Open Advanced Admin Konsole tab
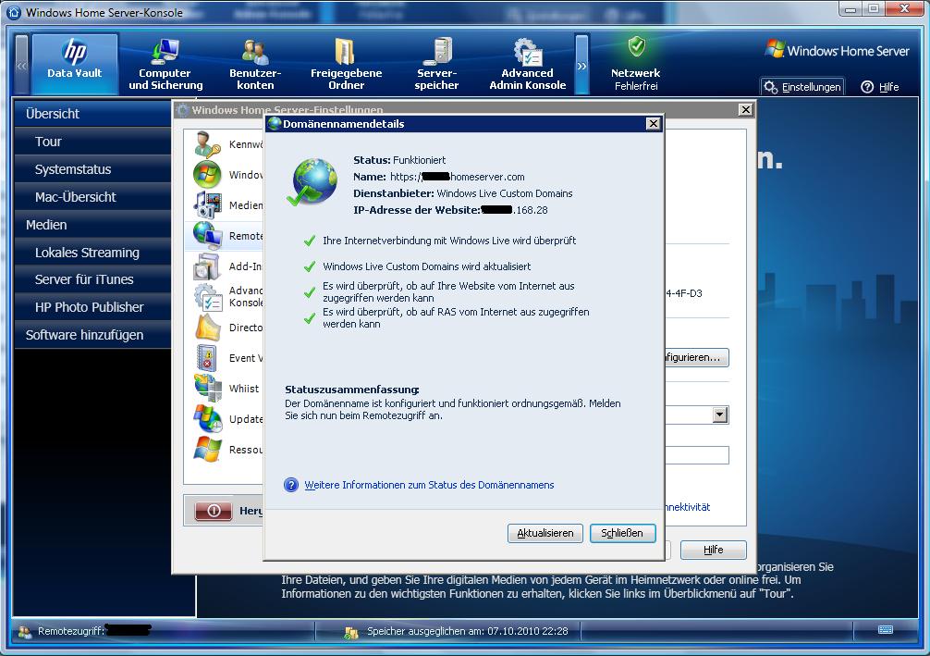The image size is (930, 656). (527, 64)
